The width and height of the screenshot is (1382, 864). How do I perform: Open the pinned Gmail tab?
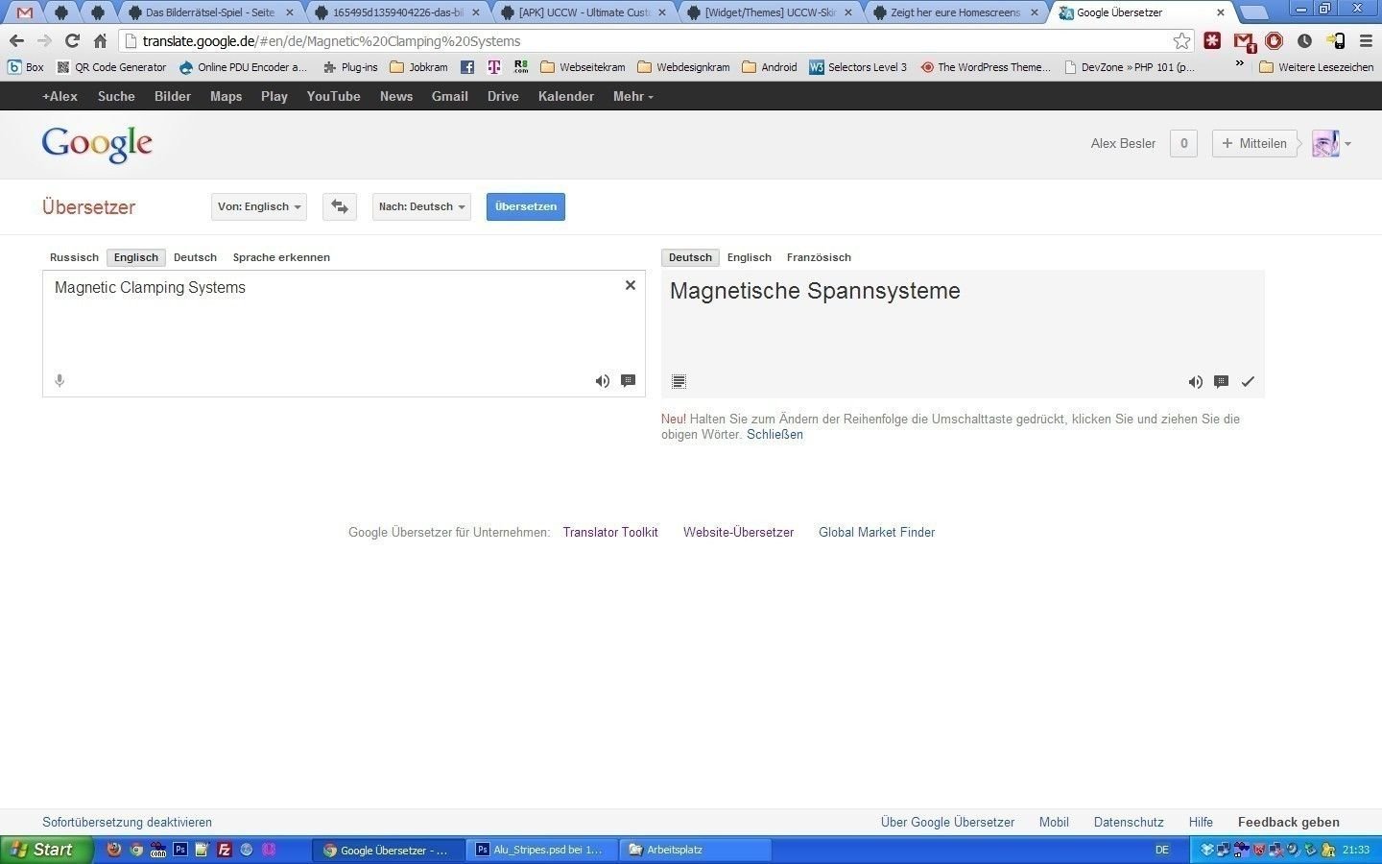click(x=25, y=12)
